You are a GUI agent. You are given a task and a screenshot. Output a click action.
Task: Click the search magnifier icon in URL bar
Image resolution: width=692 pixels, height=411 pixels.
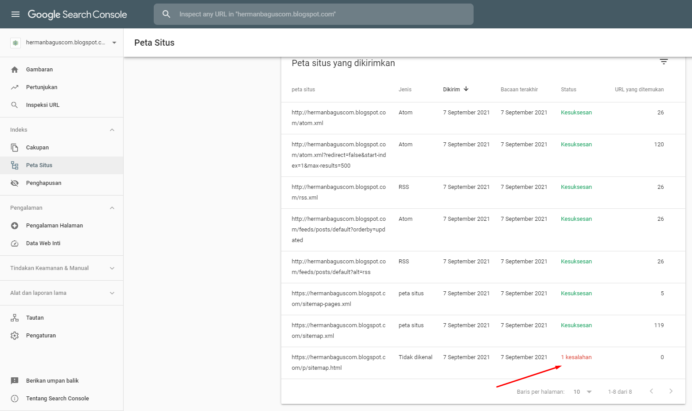[x=166, y=14]
